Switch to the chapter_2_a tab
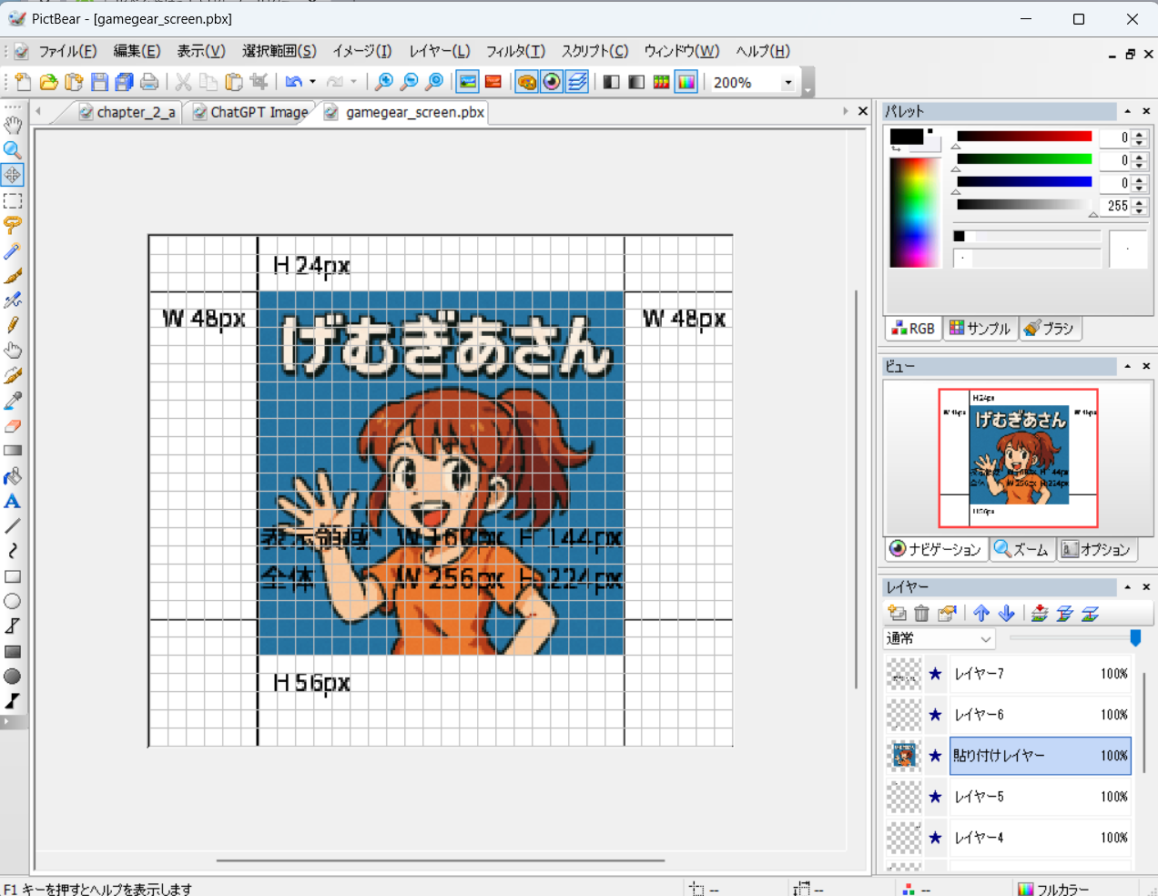Image resolution: width=1158 pixels, height=896 pixels. click(x=127, y=112)
